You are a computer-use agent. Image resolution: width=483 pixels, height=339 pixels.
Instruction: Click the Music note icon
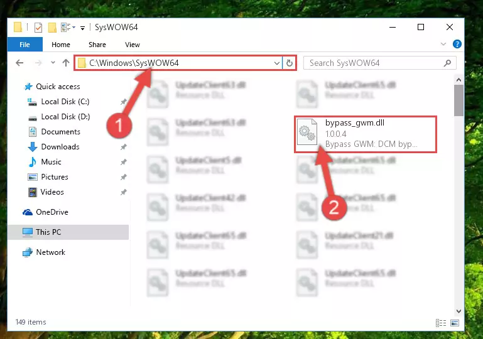[x=32, y=162]
